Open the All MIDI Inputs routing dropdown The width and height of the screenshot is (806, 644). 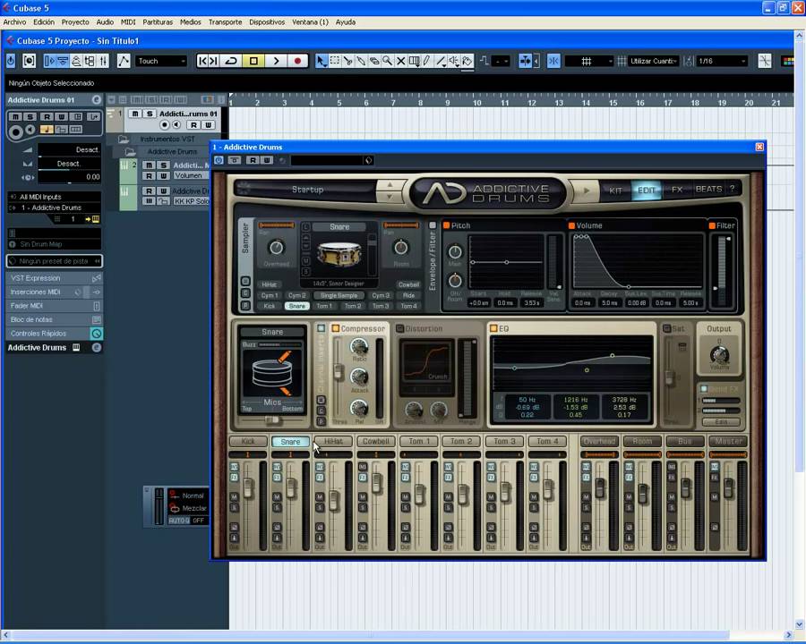[x=55, y=197]
